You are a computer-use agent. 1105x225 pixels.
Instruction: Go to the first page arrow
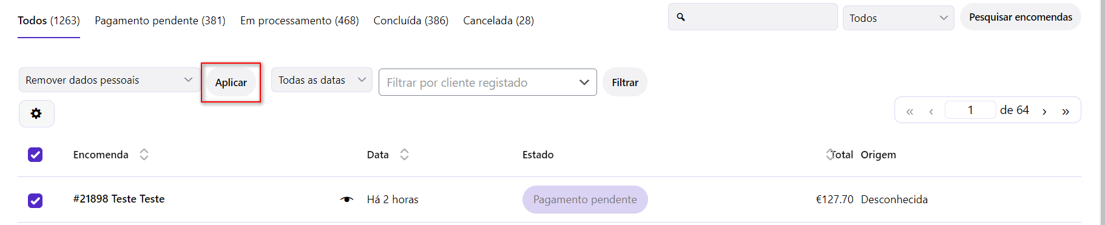tap(910, 111)
